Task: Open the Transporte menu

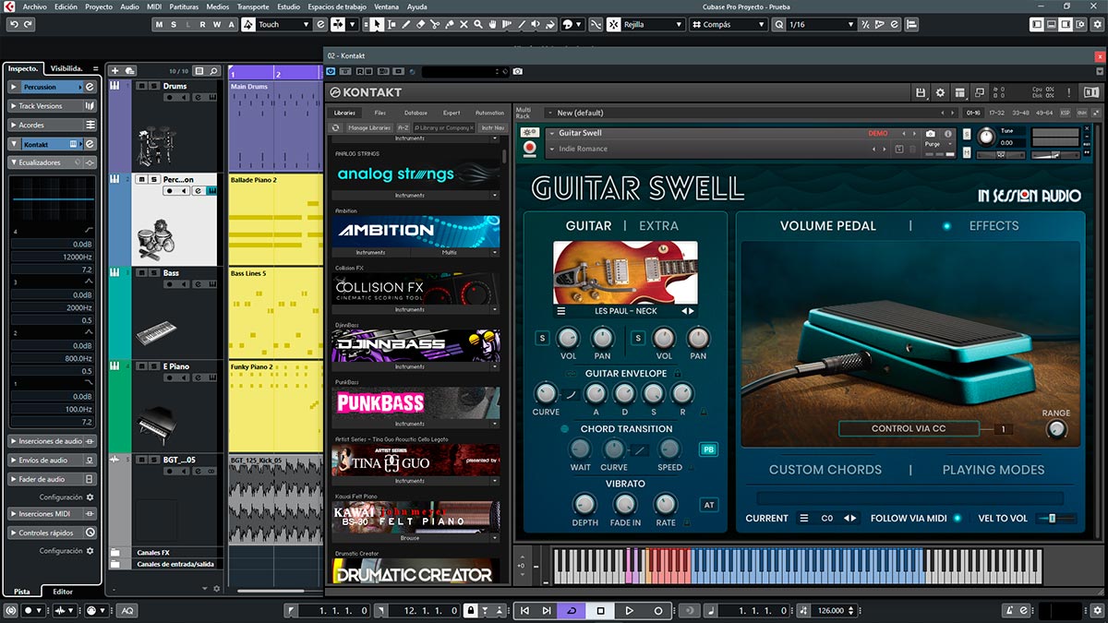Action: (x=253, y=6)
